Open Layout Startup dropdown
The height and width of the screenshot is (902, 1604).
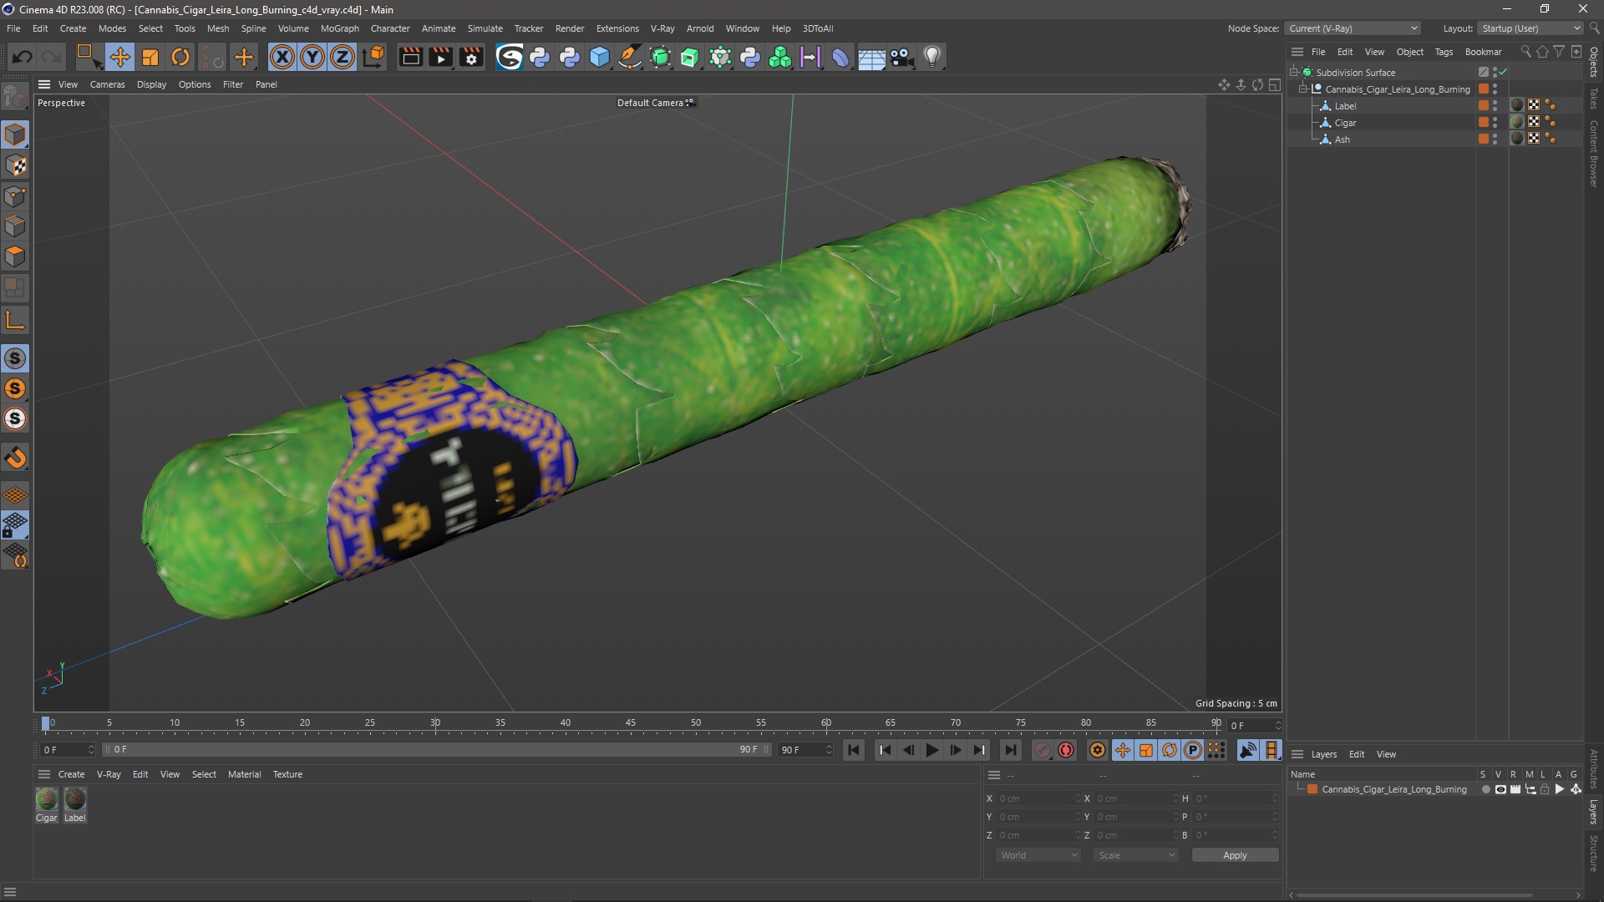tap(1530, 28)
